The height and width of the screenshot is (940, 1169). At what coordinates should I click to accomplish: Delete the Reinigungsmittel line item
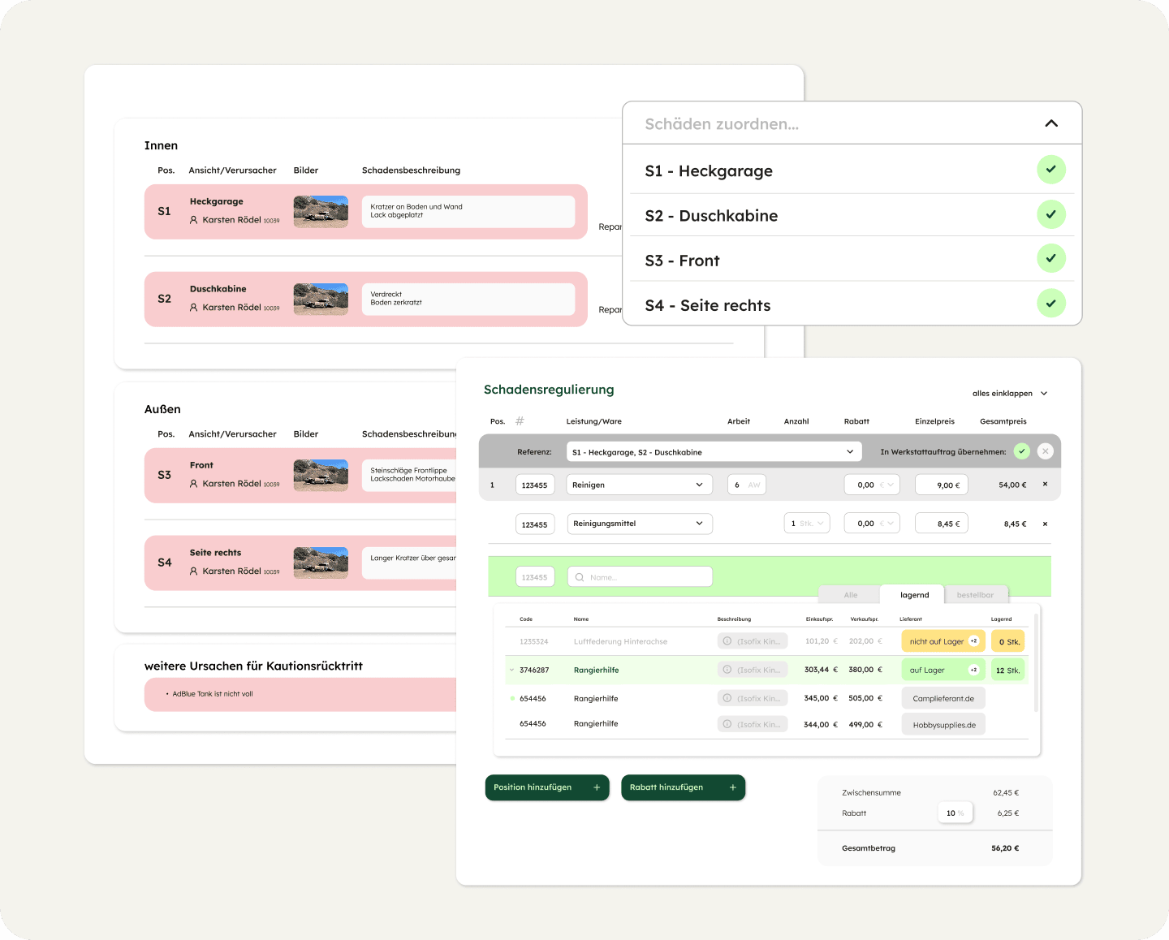[1045, 524]
